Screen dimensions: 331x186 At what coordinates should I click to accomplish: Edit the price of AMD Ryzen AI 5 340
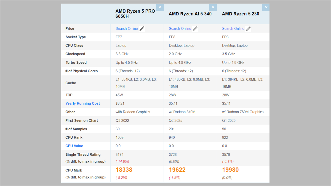click(196, 28)
